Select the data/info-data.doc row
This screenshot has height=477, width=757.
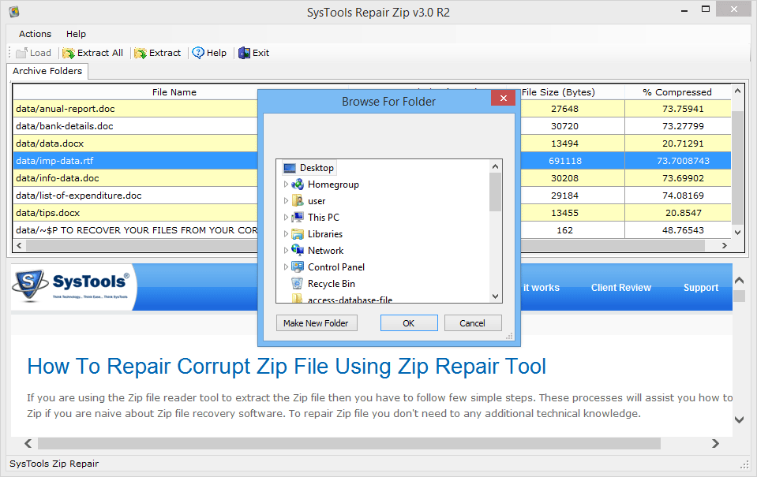coord(372,178)
